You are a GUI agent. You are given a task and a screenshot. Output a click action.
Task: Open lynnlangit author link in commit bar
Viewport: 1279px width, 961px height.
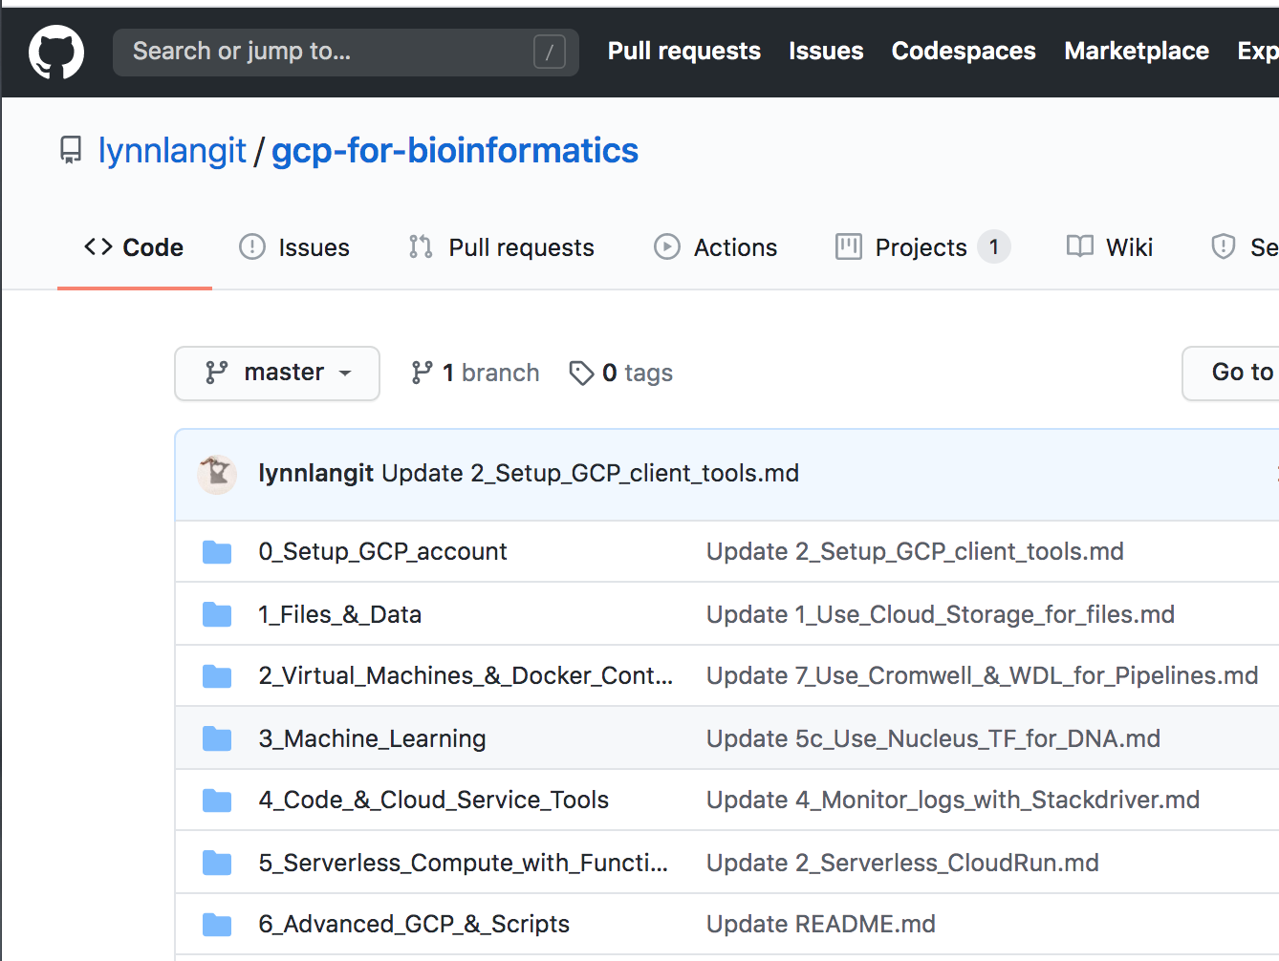(x=316, y=474)
